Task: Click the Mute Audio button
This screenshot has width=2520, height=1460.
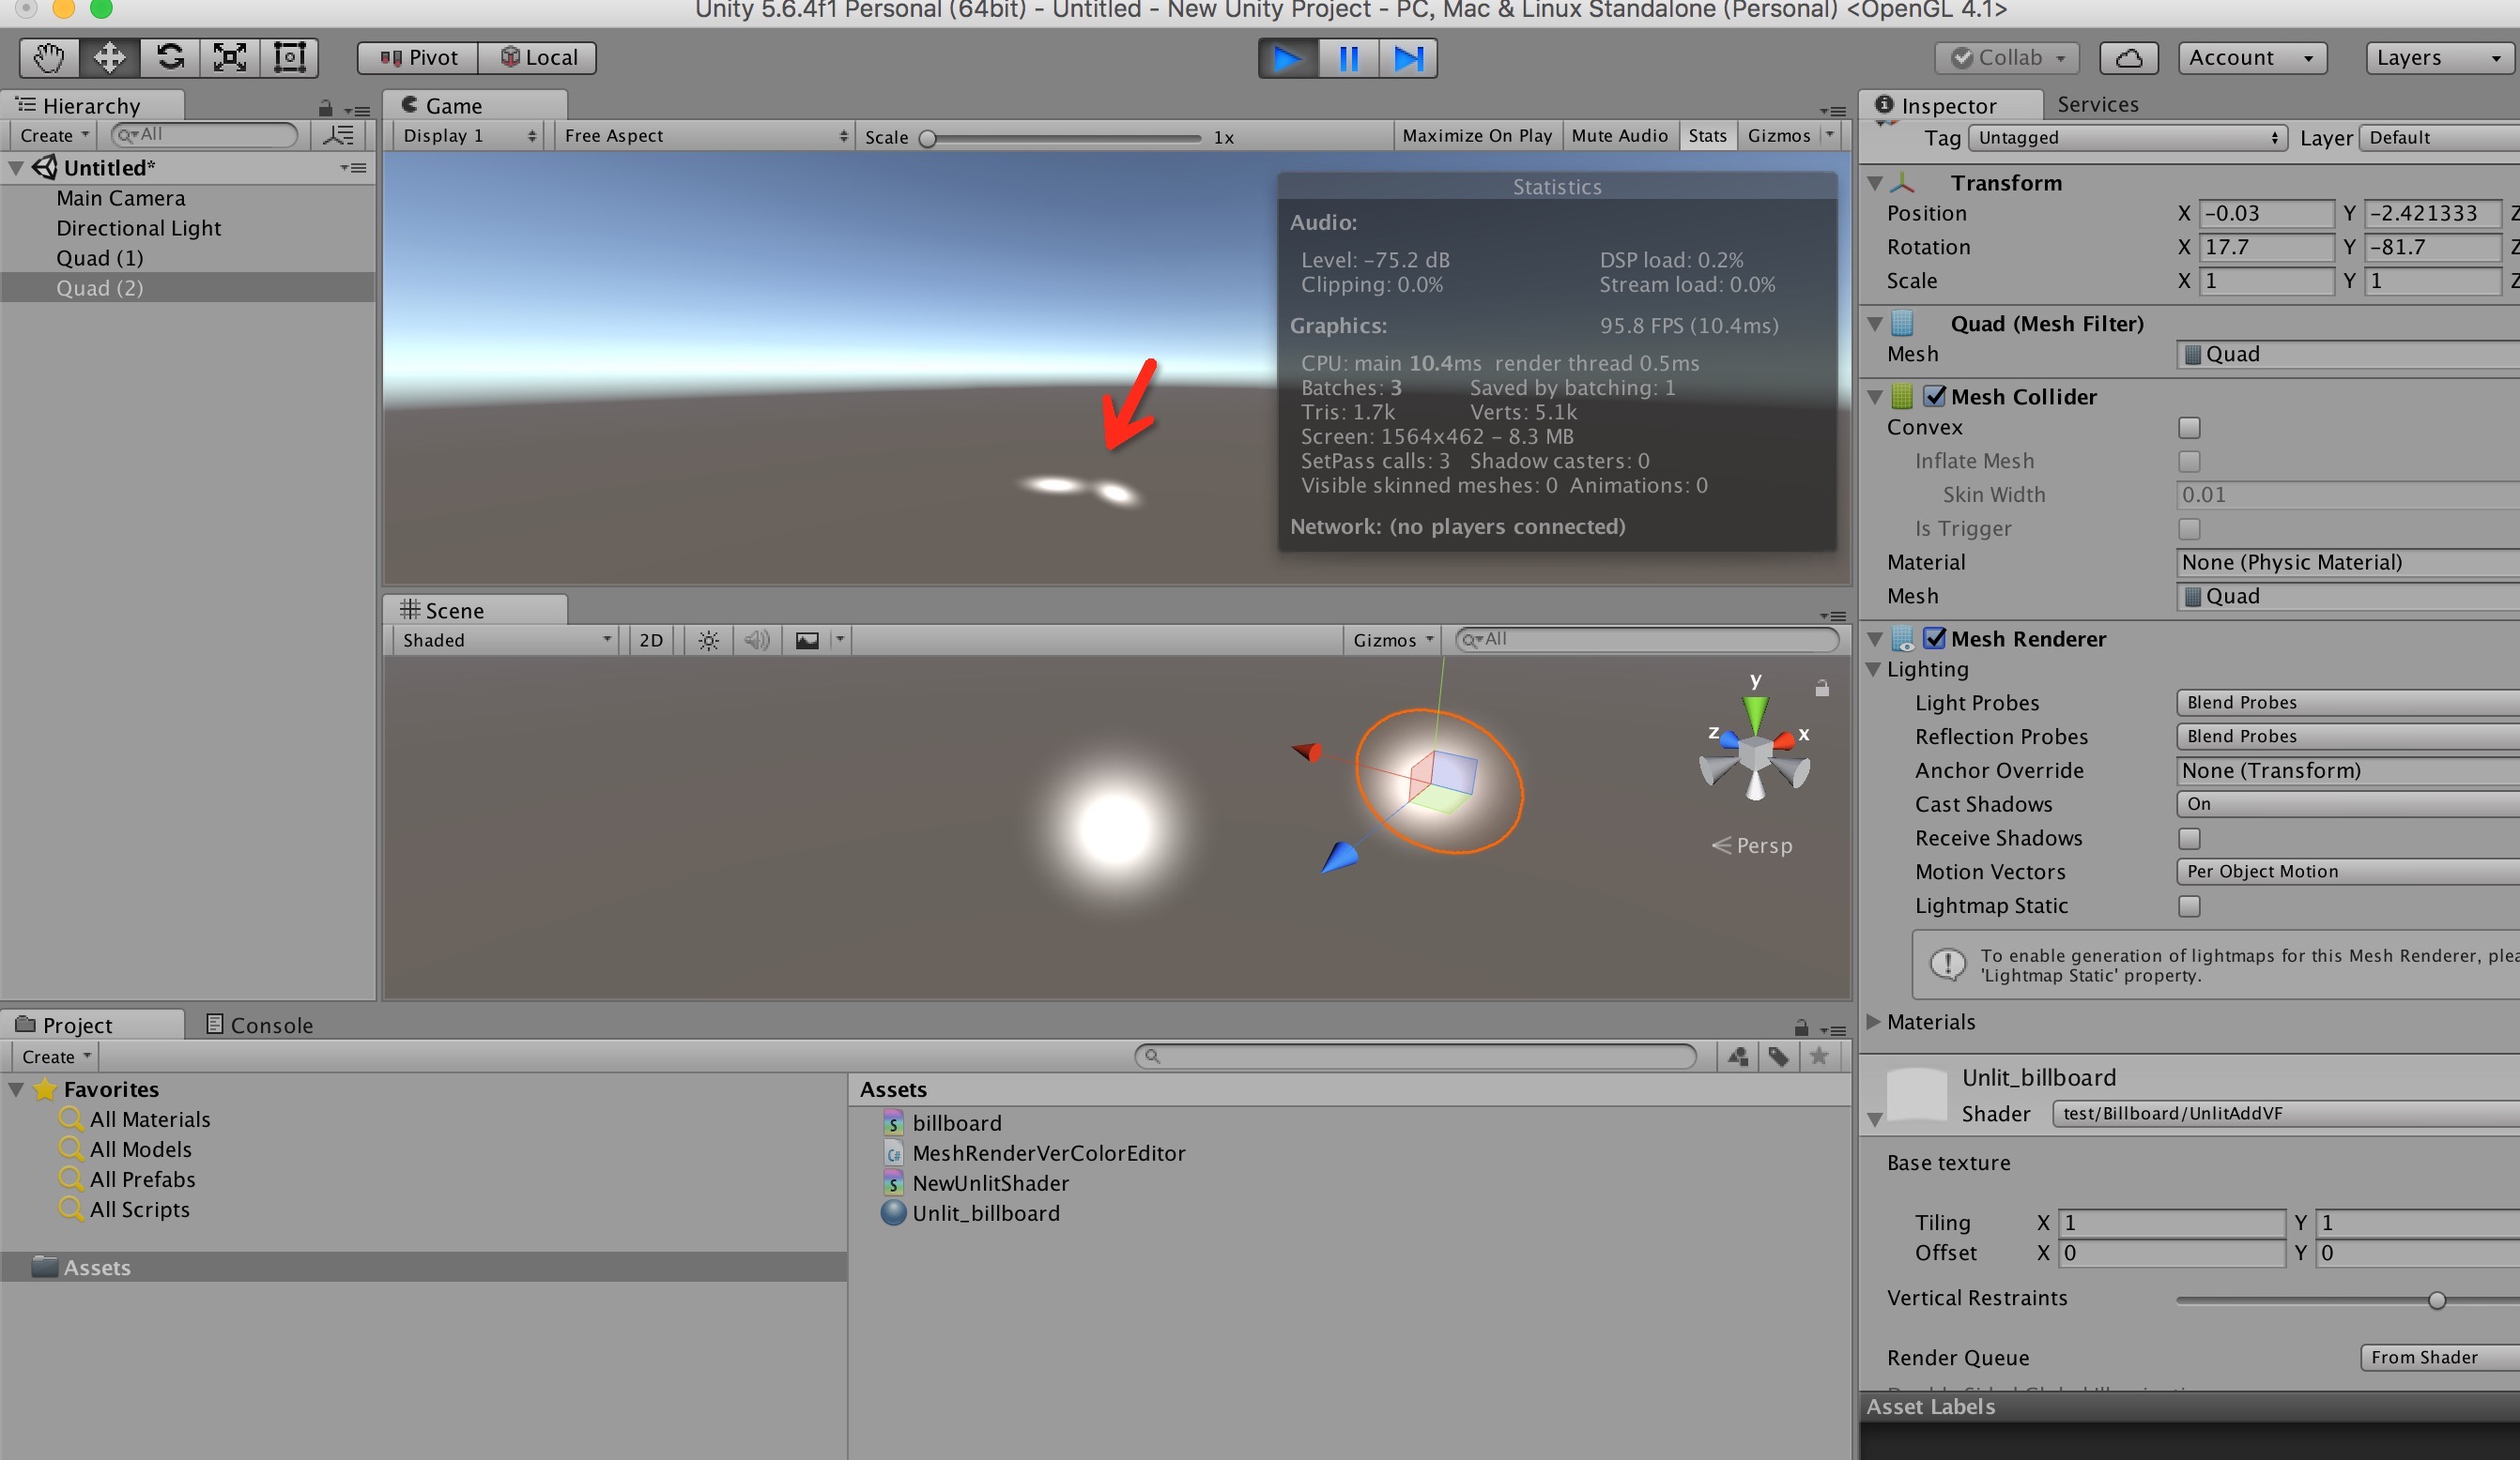Action: pos(1619,136)
